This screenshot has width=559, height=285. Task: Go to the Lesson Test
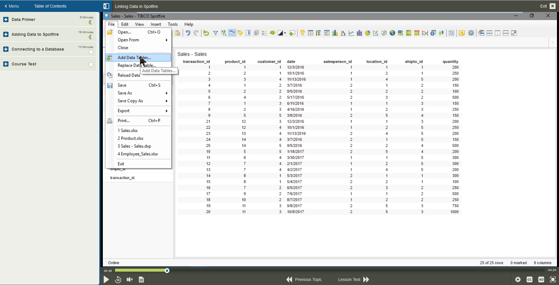[349, 279]
